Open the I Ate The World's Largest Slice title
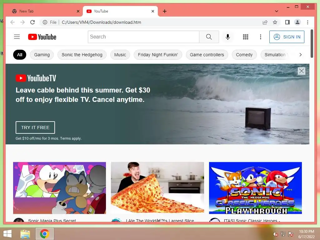 click(160, 221)
